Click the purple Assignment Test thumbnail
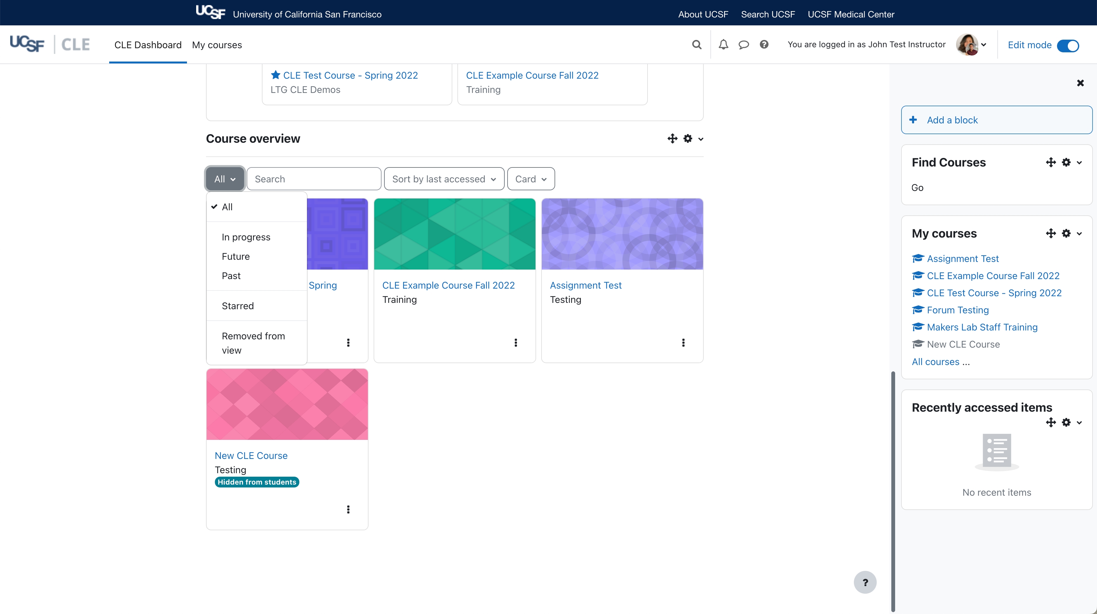 622,234
